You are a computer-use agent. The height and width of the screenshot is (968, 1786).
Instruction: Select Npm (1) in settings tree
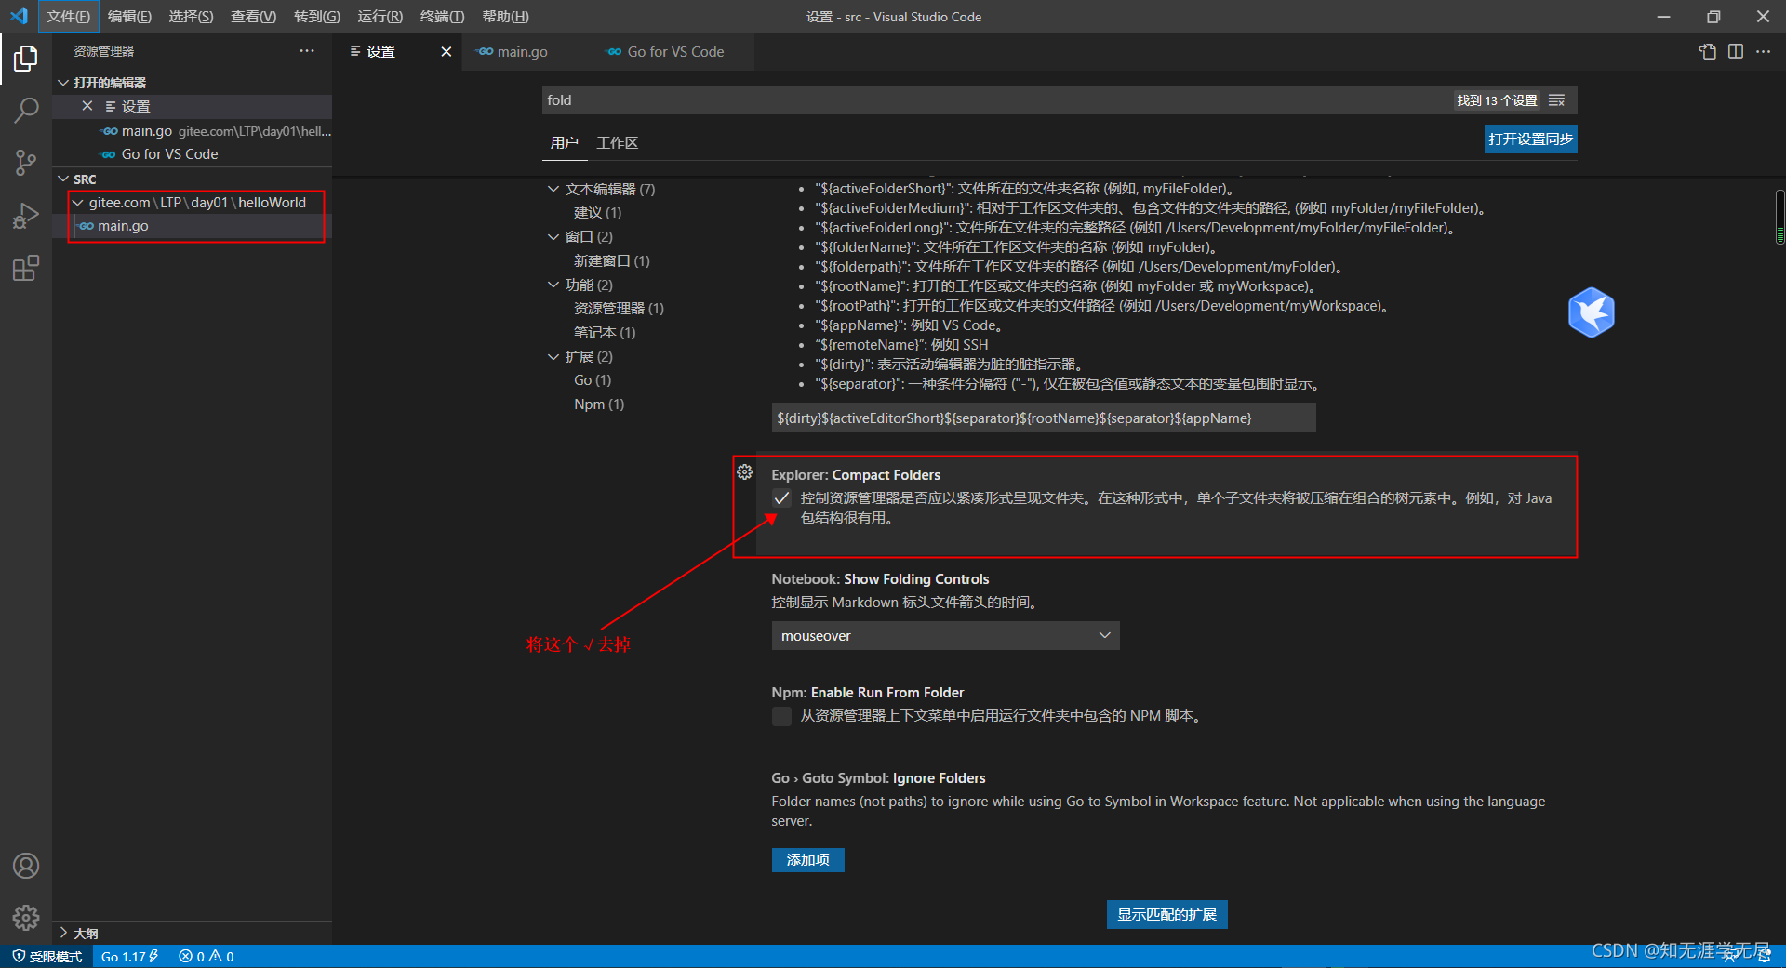(x=599, y=404)
